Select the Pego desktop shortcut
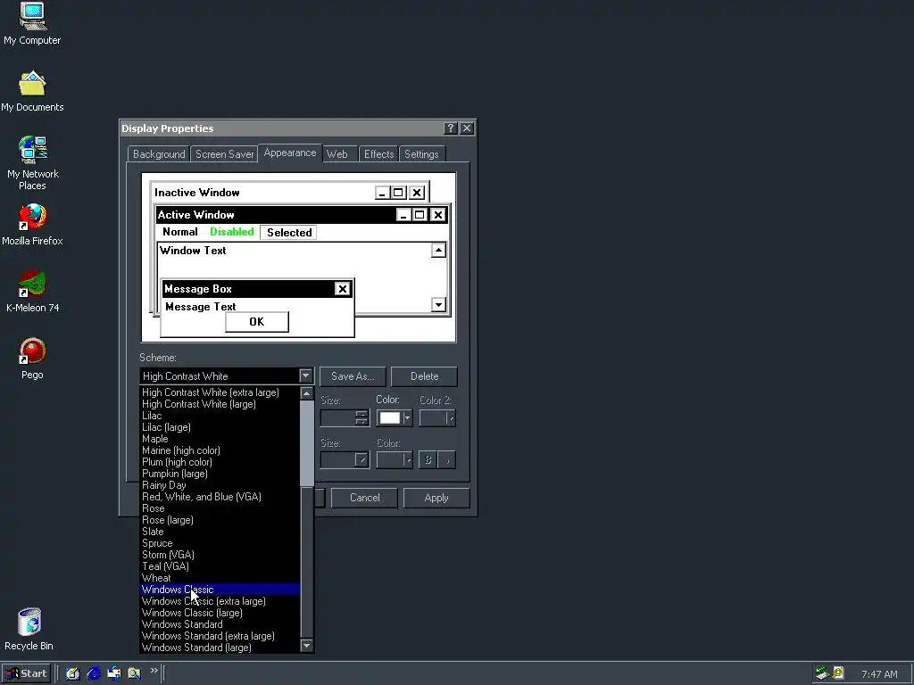This screenshot has height=685, width=914. (x=33, y=359)
